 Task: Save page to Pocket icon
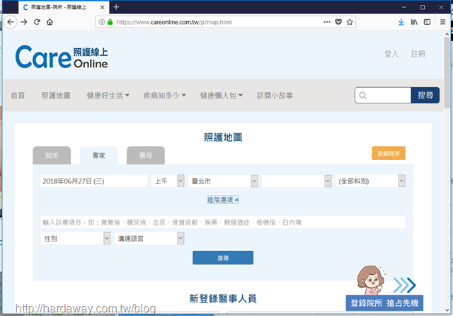click(x=338, y=22)
